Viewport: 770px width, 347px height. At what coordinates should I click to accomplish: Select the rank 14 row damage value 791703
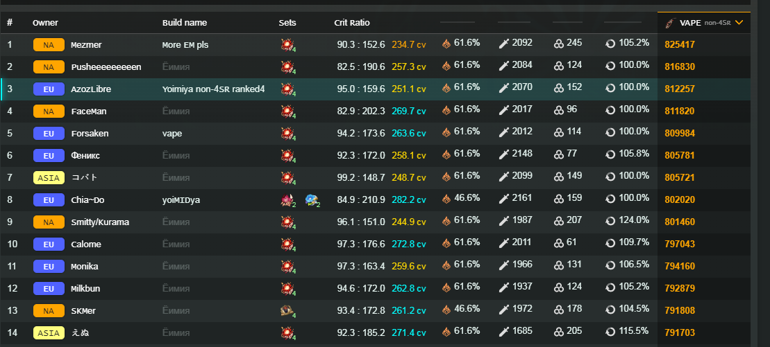(x=680, y=333)
